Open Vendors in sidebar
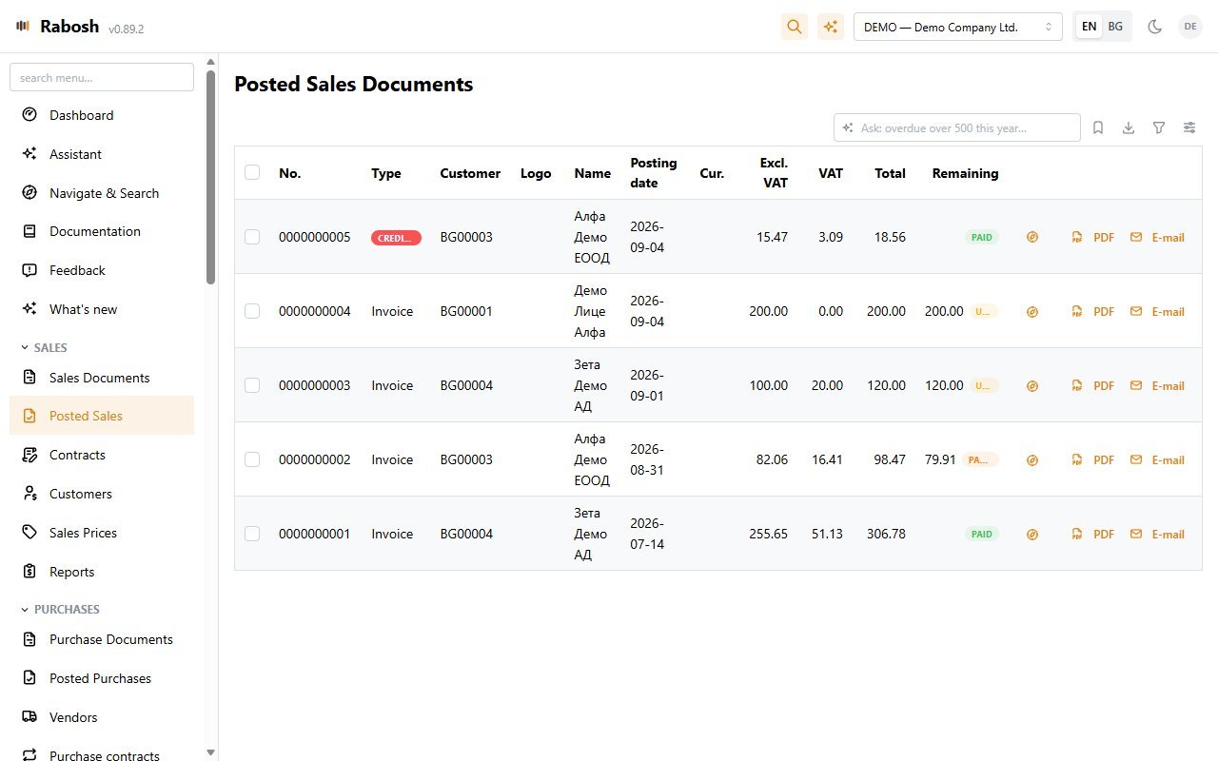 point(102,717)
